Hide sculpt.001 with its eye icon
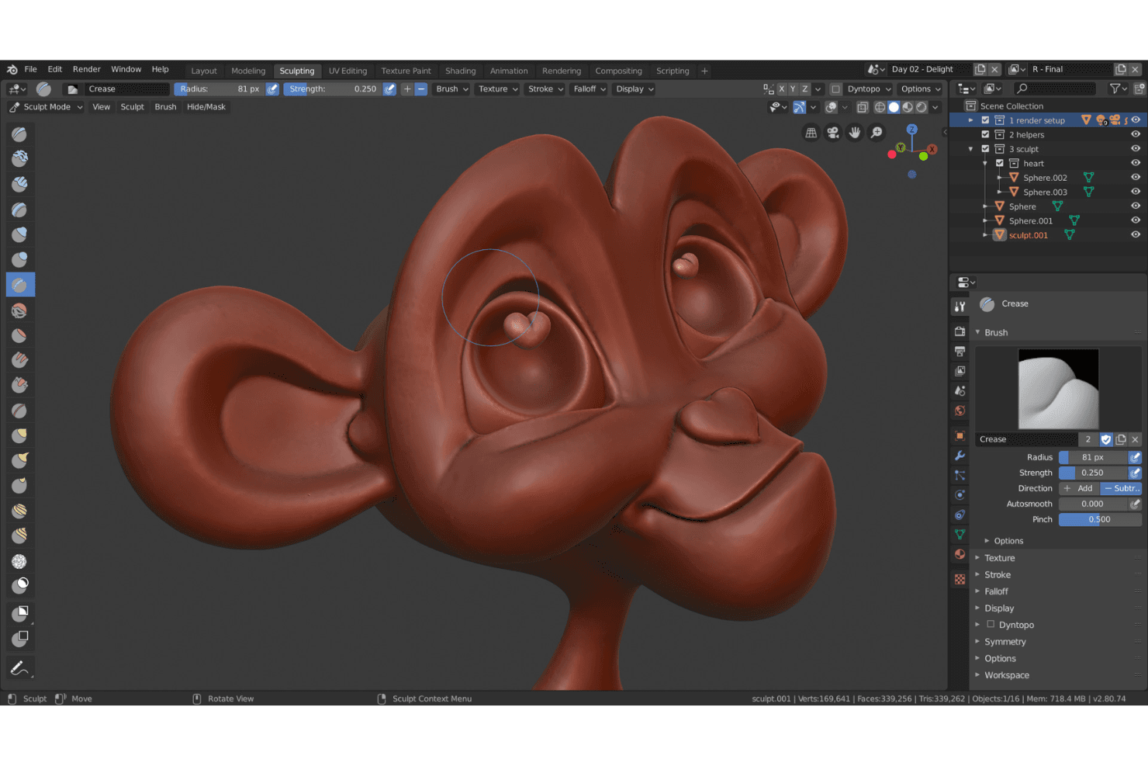This screenshot has width=1148, height=766. 1136,235
